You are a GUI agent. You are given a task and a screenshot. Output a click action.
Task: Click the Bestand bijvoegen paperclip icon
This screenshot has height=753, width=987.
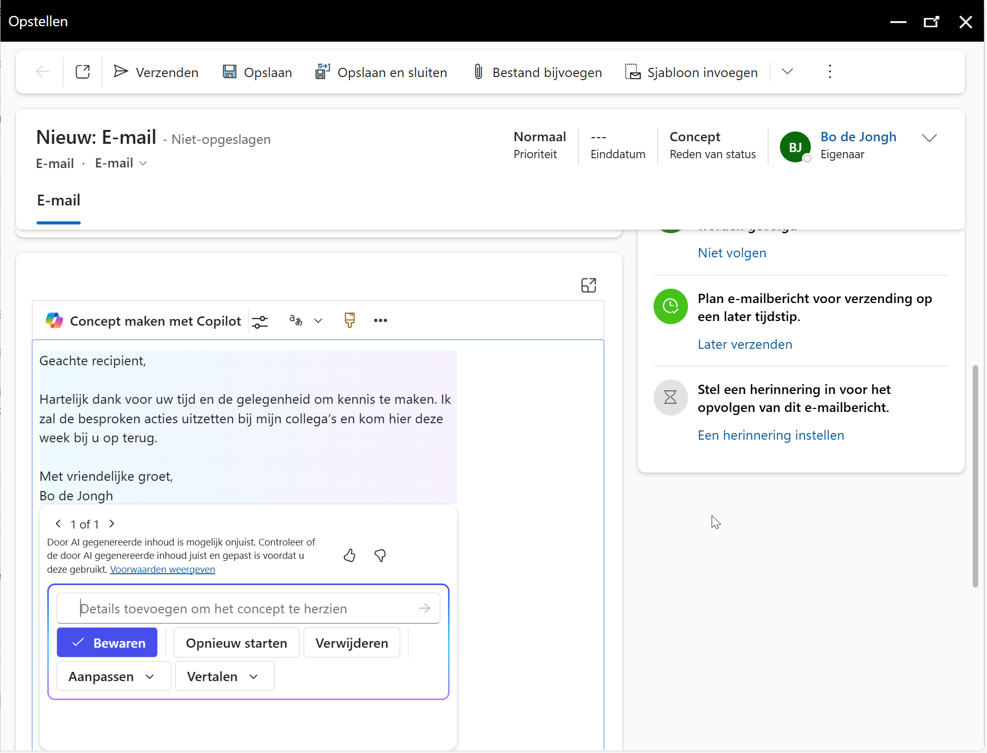pos(478,72)
